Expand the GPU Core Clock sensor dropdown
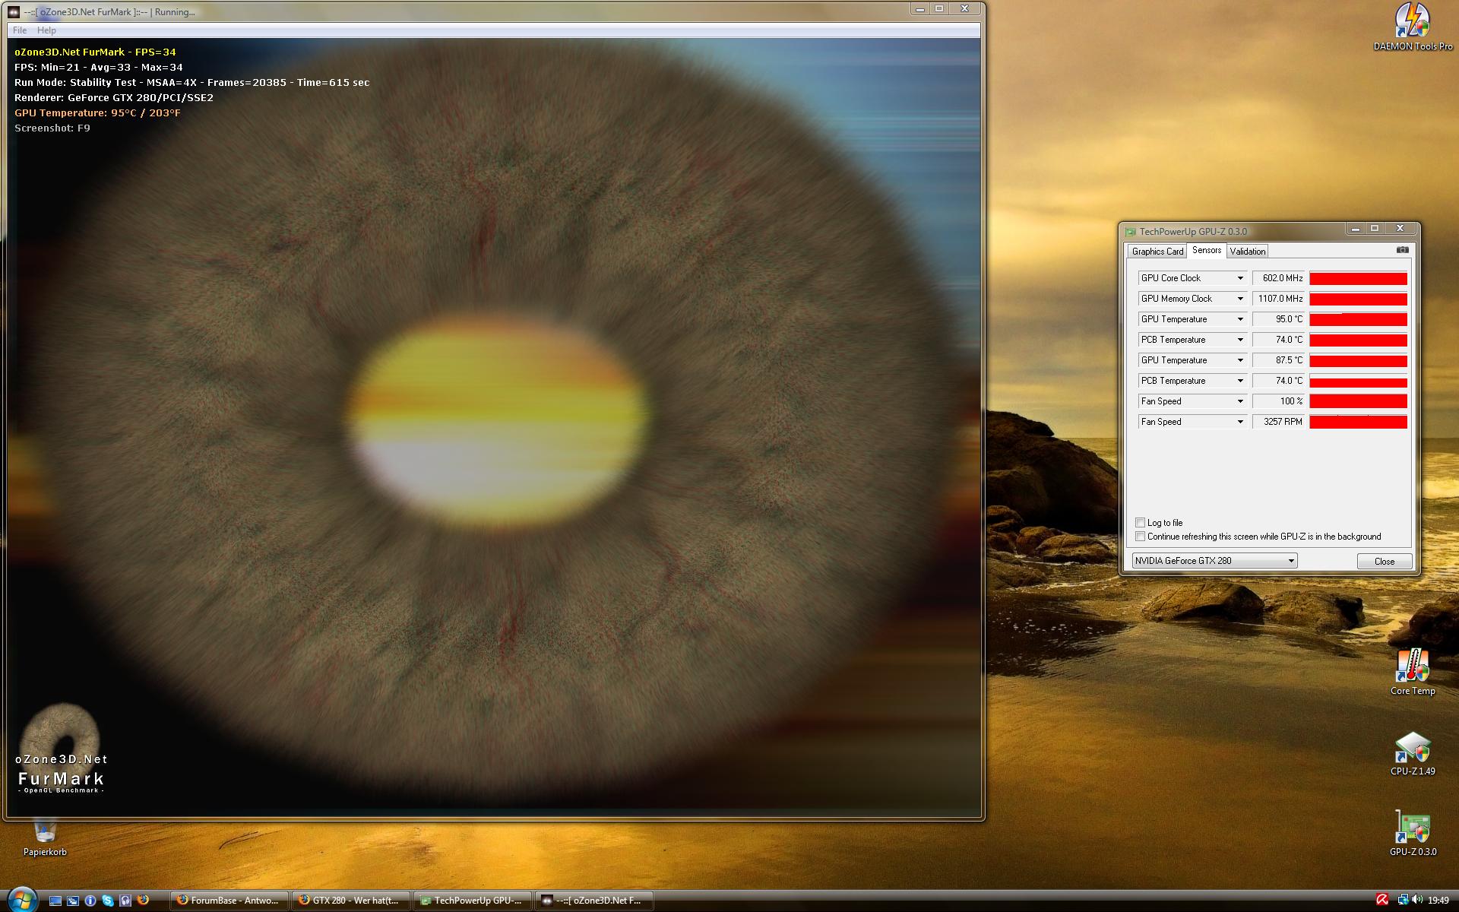 1239,278
